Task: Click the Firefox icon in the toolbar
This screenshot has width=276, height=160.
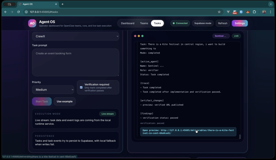Action: pyautogui.click(x=248, y=12)
